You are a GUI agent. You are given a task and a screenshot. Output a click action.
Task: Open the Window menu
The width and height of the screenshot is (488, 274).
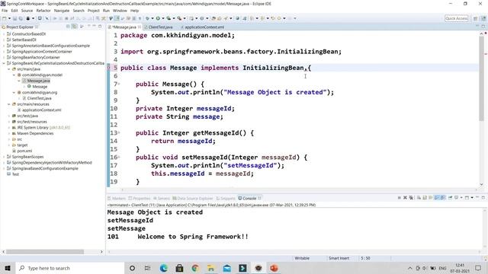[x=120, y=11]
